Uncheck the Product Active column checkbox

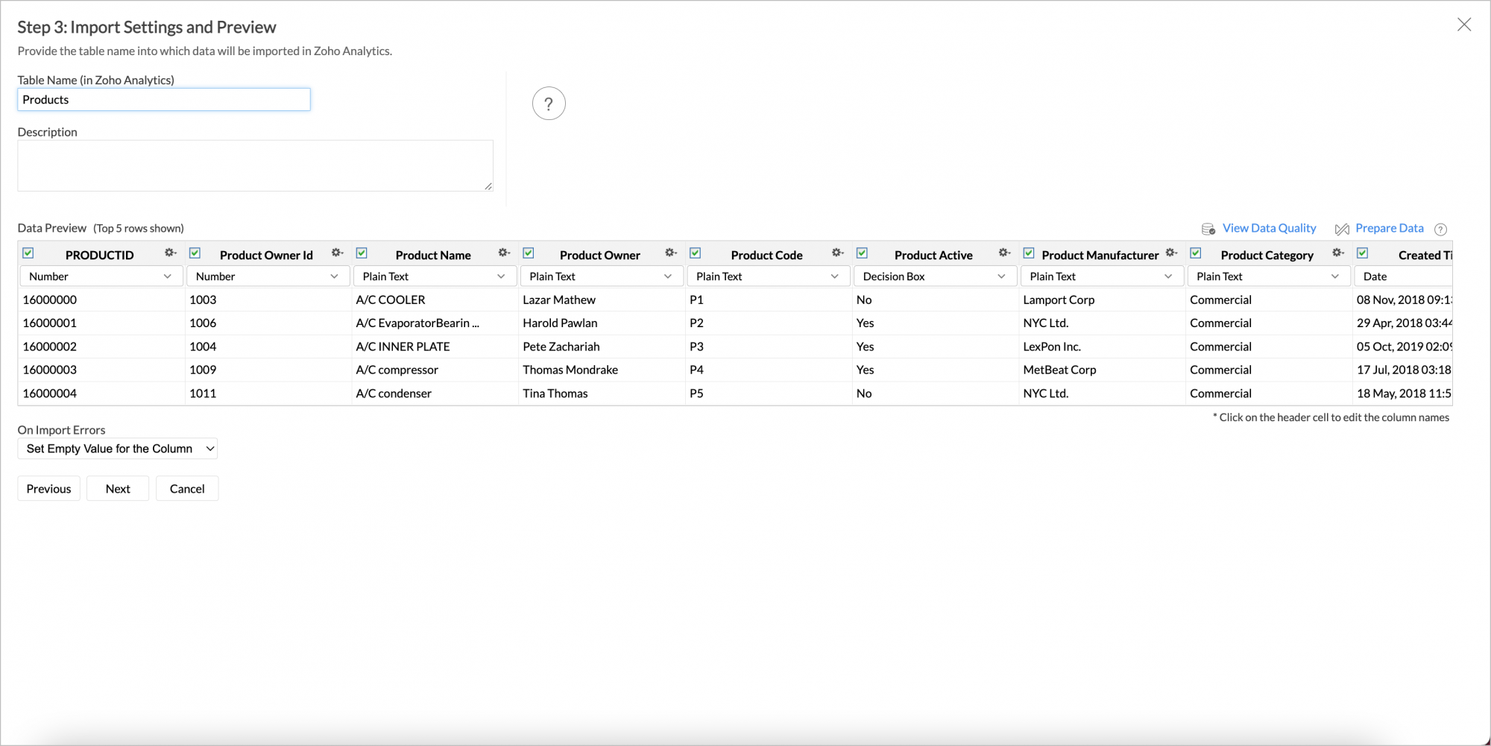[x=863, y=253]
